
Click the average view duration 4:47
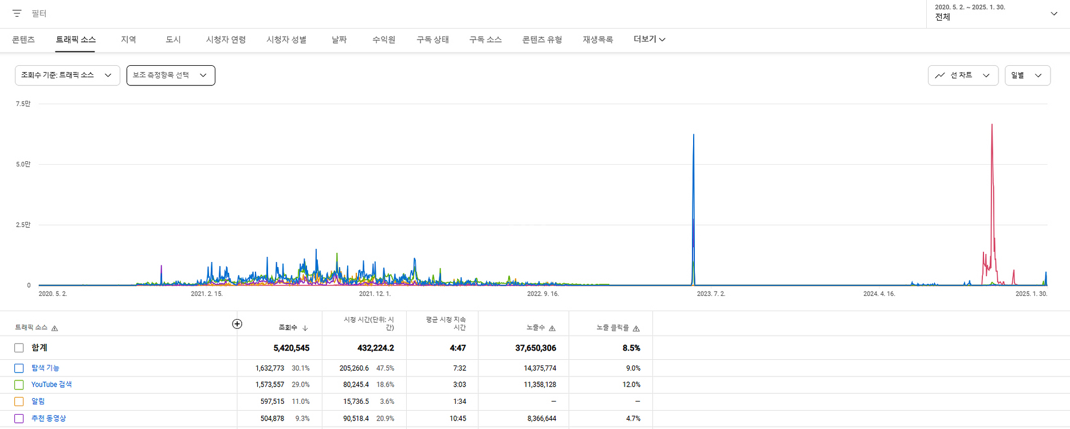coord(458,348)
